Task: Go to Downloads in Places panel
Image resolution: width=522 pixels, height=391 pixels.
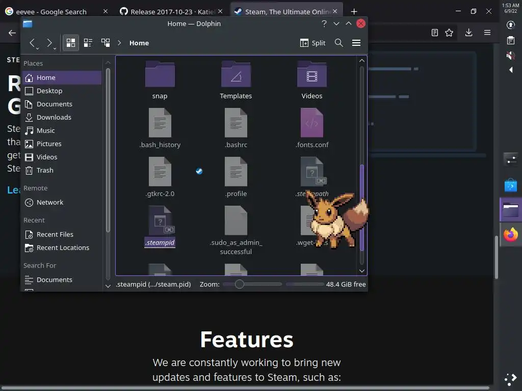Action: click(62, 118)
